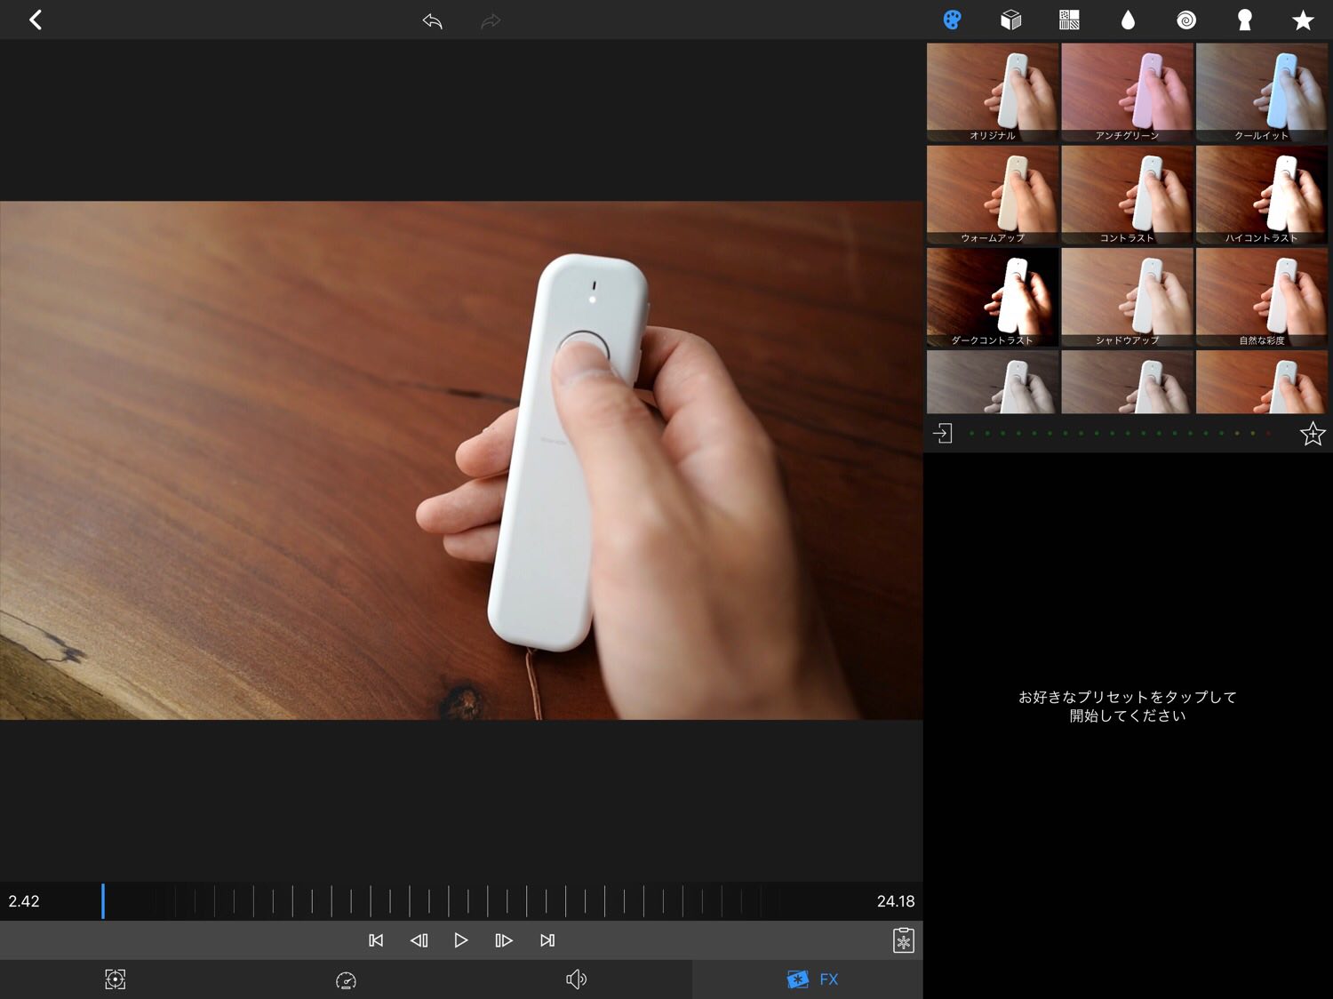Show favorite presets with the star icon
This screenshot has height=999, width=1333.
(1303, 20)
